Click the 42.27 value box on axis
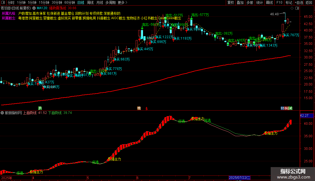Image resolution: width=315 pixels, height=181 pixels. 307,116
